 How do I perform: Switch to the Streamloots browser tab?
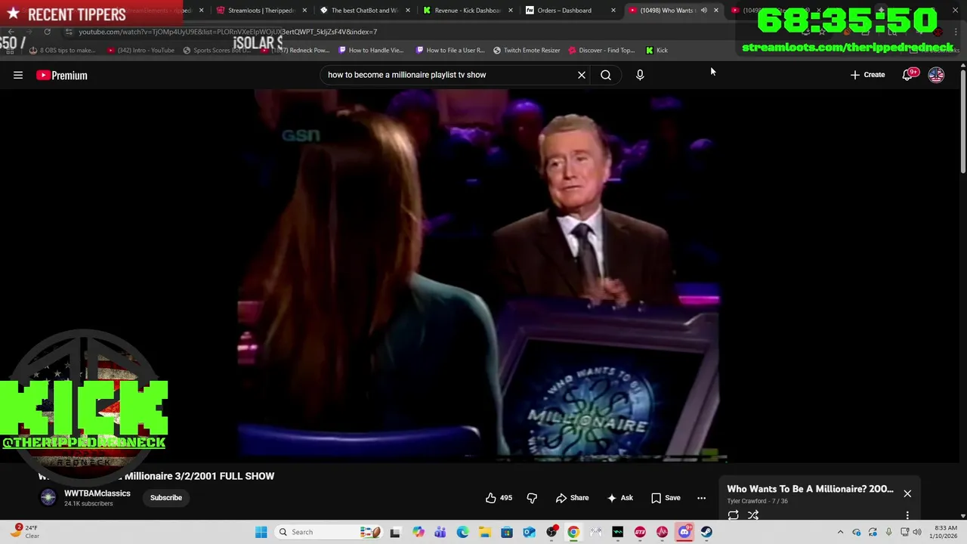click(x=261, y=11)
